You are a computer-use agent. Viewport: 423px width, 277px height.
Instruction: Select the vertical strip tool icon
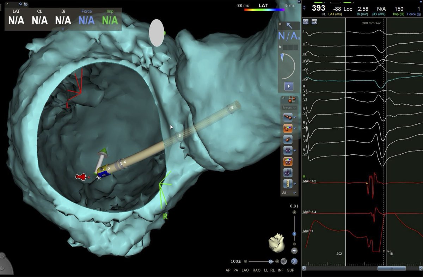tap(288, 184)
